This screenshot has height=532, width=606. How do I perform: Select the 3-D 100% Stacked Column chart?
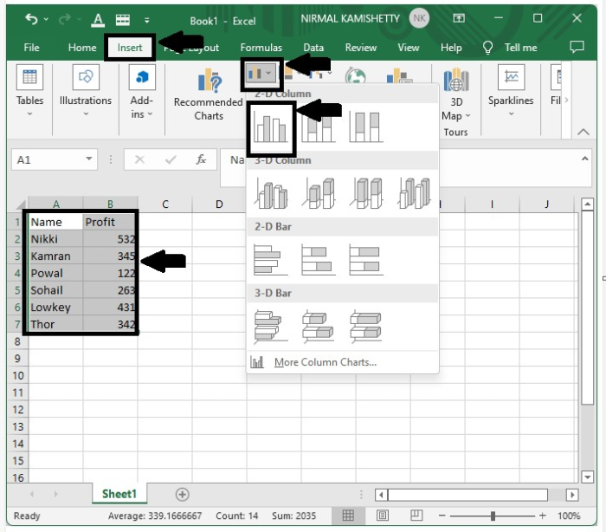tap(367, 193)
